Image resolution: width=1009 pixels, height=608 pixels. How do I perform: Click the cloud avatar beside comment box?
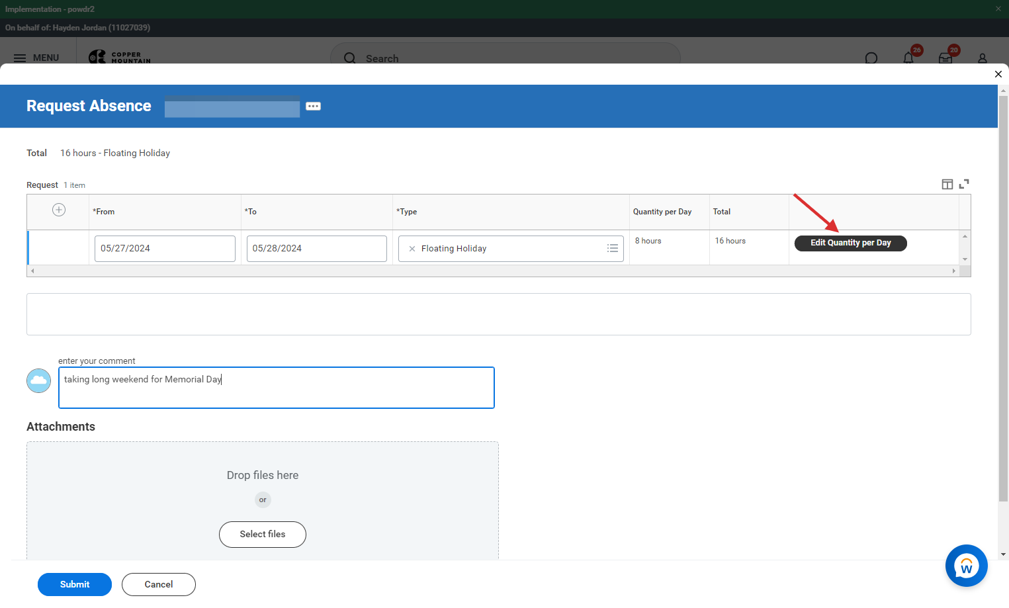coord(38,380)
